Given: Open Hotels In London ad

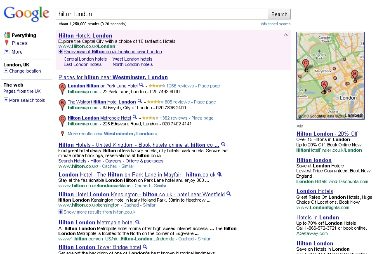Looking at the screenshot, I should pos(318,218).
